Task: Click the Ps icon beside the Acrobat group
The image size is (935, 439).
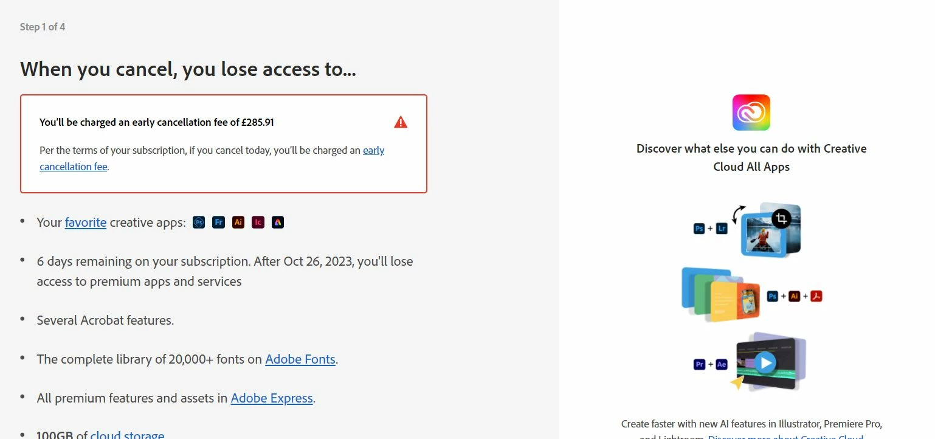Action: [x=773, y=296]
